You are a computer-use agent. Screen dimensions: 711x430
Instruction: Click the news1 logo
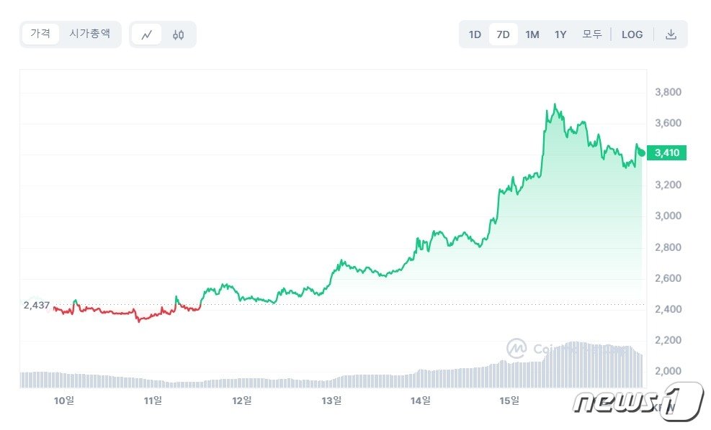[638, 401]
